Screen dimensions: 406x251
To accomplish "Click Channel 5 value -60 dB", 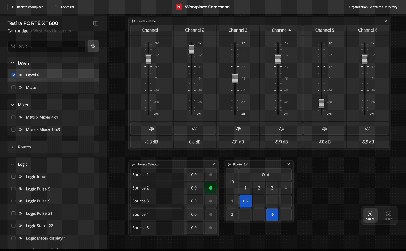I will pos(324,142).
